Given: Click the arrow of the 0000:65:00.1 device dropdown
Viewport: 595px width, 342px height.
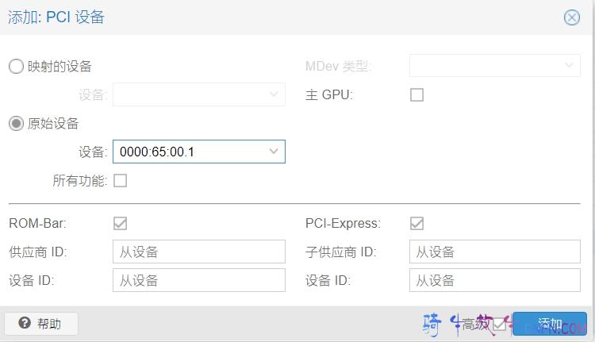Looking at the screenshot, I should pyautogui.click(x=274, y=152).
